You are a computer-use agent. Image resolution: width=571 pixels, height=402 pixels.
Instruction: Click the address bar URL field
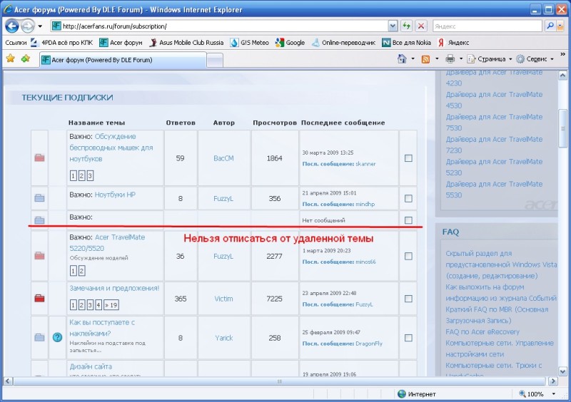[220, 26]
